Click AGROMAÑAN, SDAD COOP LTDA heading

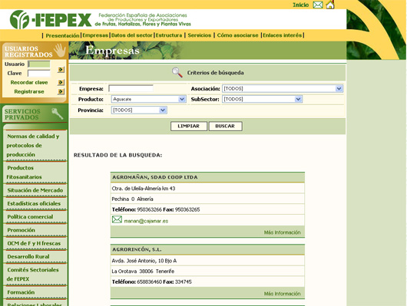click(x=155, y=177)
